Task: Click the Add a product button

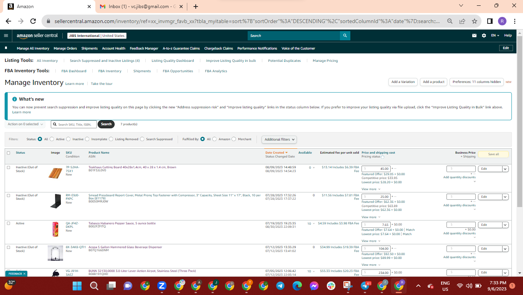Action: point(433,82)
